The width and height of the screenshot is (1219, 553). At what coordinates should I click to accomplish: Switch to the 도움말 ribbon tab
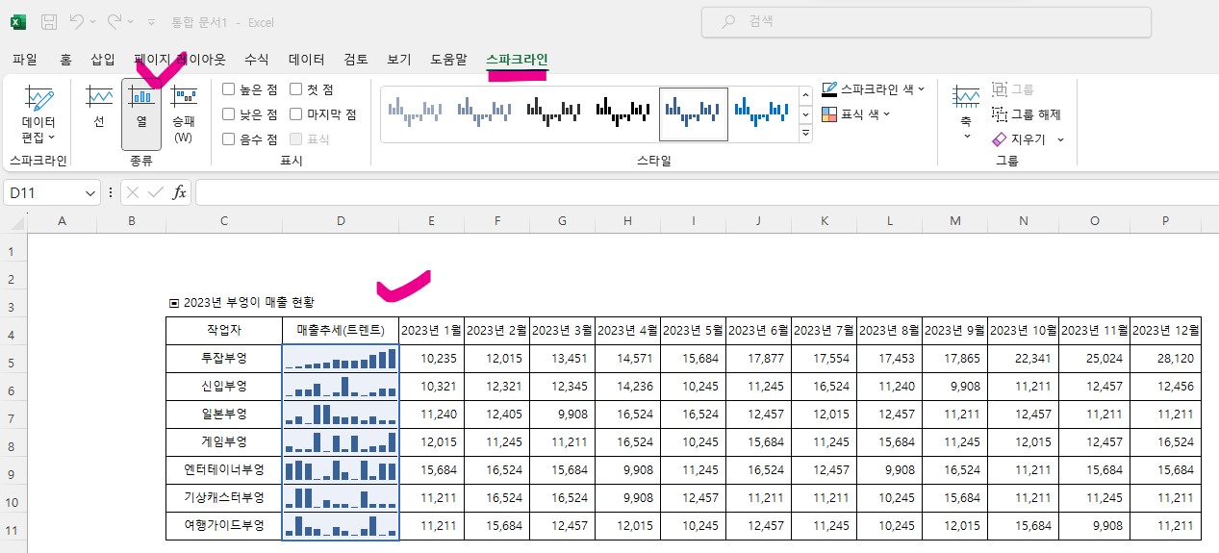pyautogui.click(x=448, y=60)
